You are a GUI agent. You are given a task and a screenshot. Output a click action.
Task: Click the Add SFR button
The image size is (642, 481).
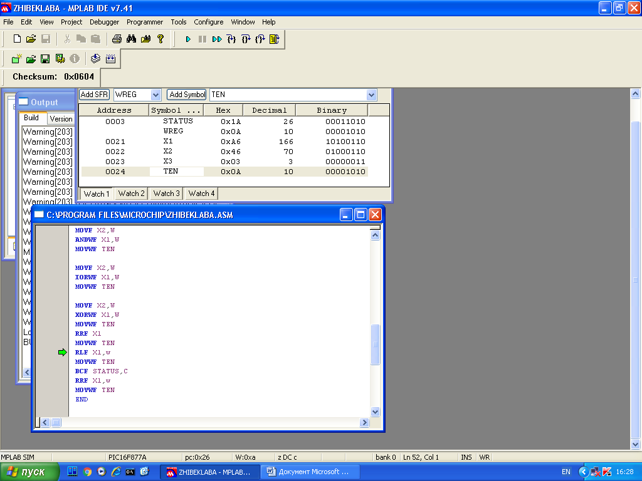pos(94,95)
